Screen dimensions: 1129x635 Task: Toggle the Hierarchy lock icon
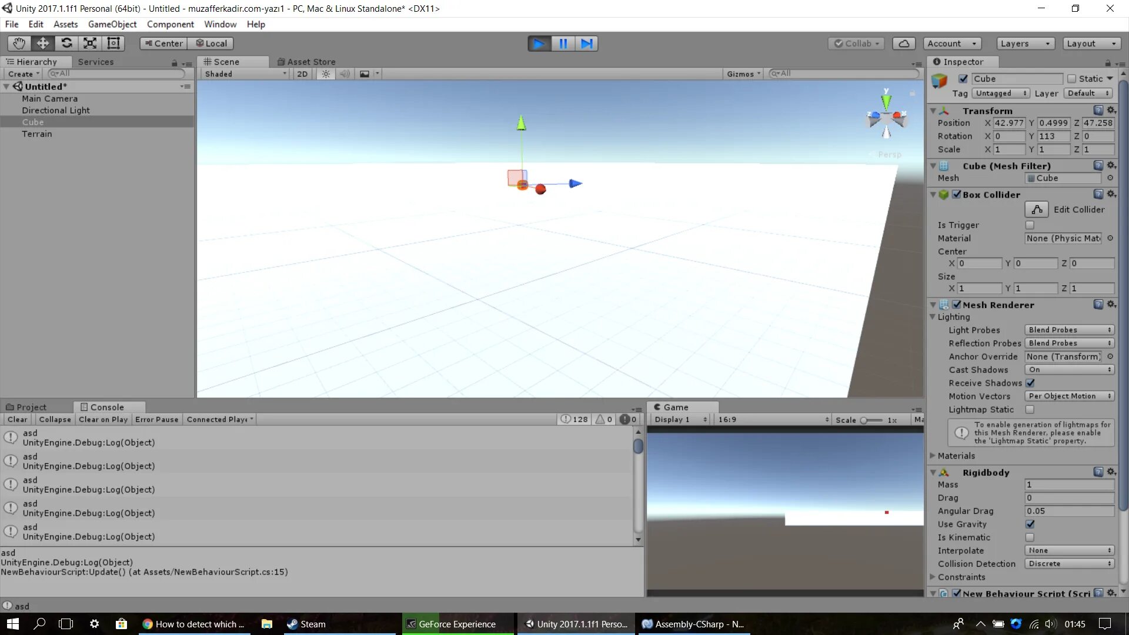pyautogui.click(x=174, y=63)
